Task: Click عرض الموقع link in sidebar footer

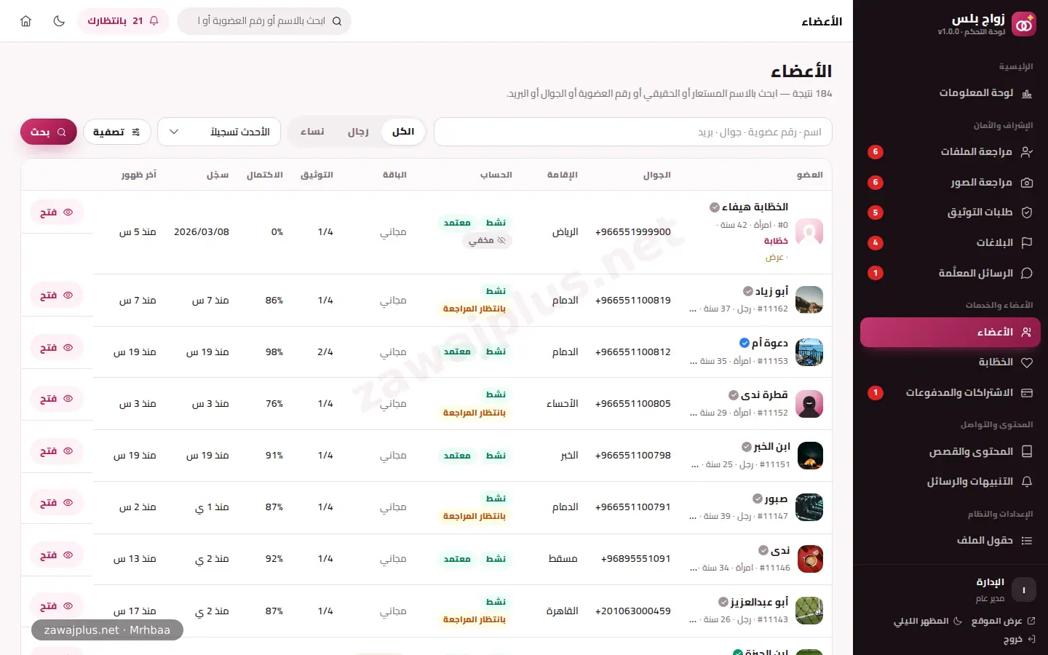Action: (1003, 621)
